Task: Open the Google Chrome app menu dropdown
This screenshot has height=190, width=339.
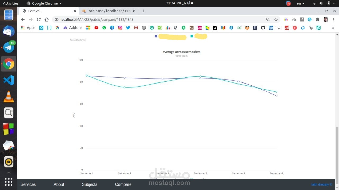Action: [44, 3]
